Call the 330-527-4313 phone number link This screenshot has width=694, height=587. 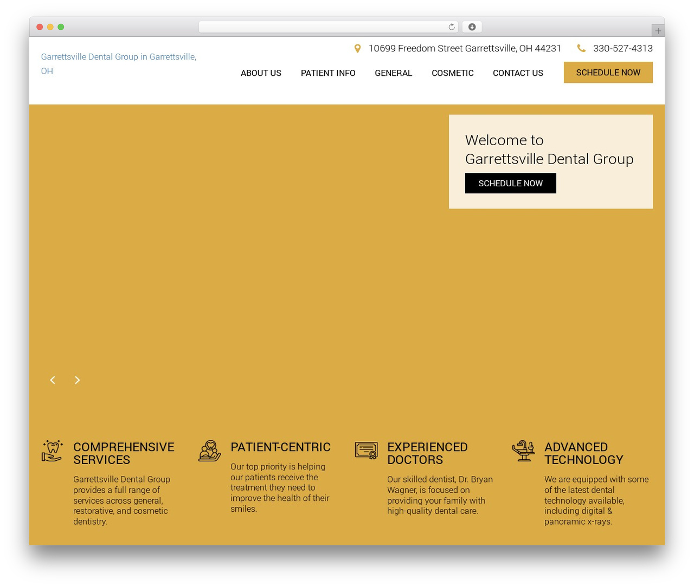[623, 48]
